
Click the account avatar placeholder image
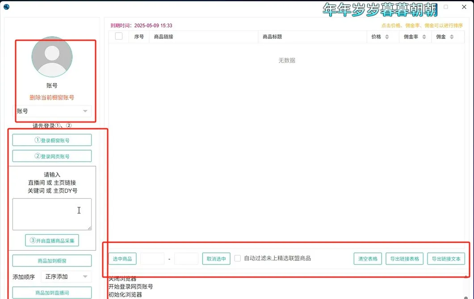pos(52,57)
